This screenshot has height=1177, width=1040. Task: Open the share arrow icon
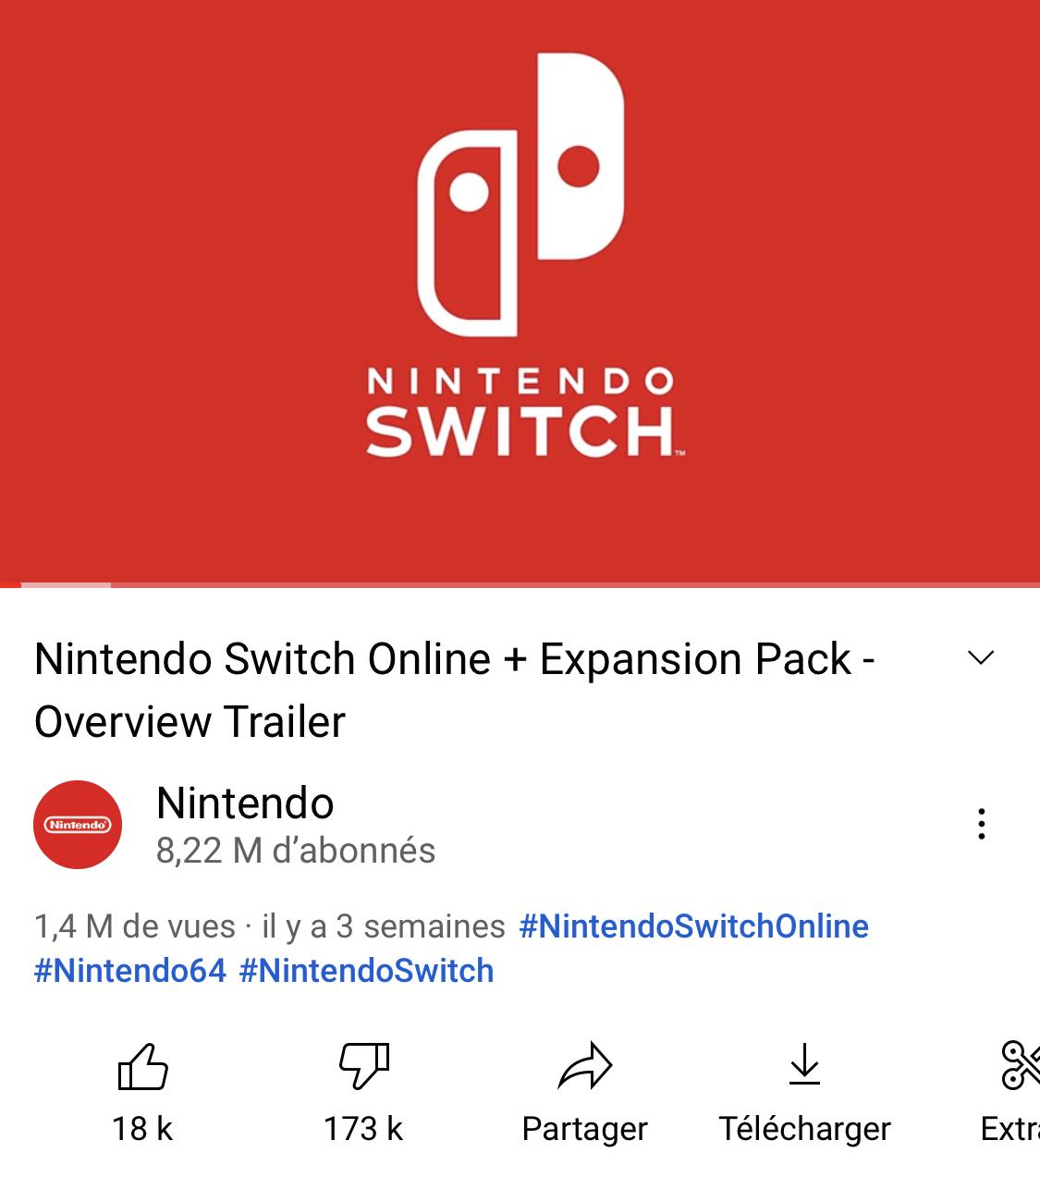(585, 1066)
